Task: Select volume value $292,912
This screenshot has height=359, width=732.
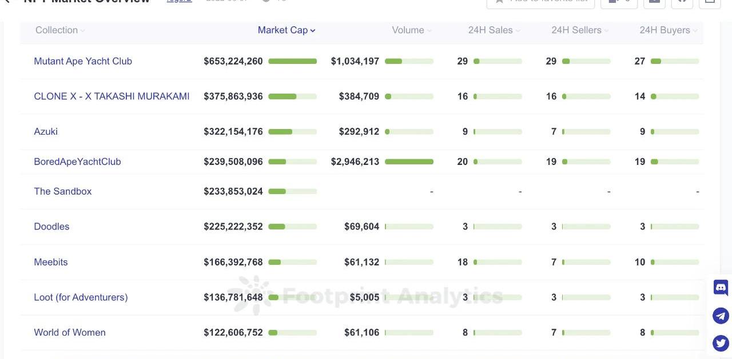Action: coord(359,131)
